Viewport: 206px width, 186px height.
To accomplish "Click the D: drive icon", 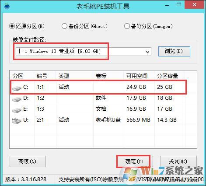I will click(x=17, y=99).
